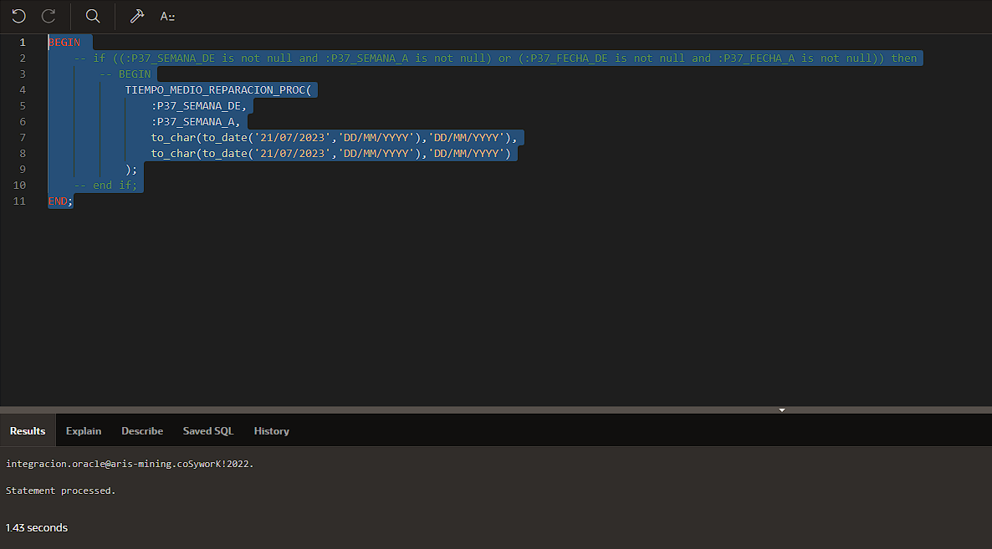
Task: Click line number 11 in the gutter
Action: coord(19,201)
